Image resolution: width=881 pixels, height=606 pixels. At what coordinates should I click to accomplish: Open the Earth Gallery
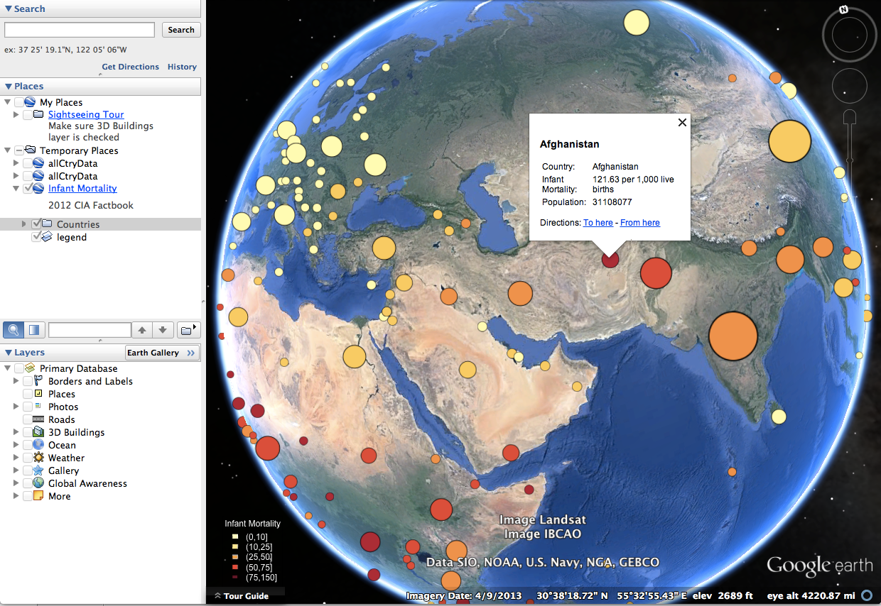pos(162,353)
